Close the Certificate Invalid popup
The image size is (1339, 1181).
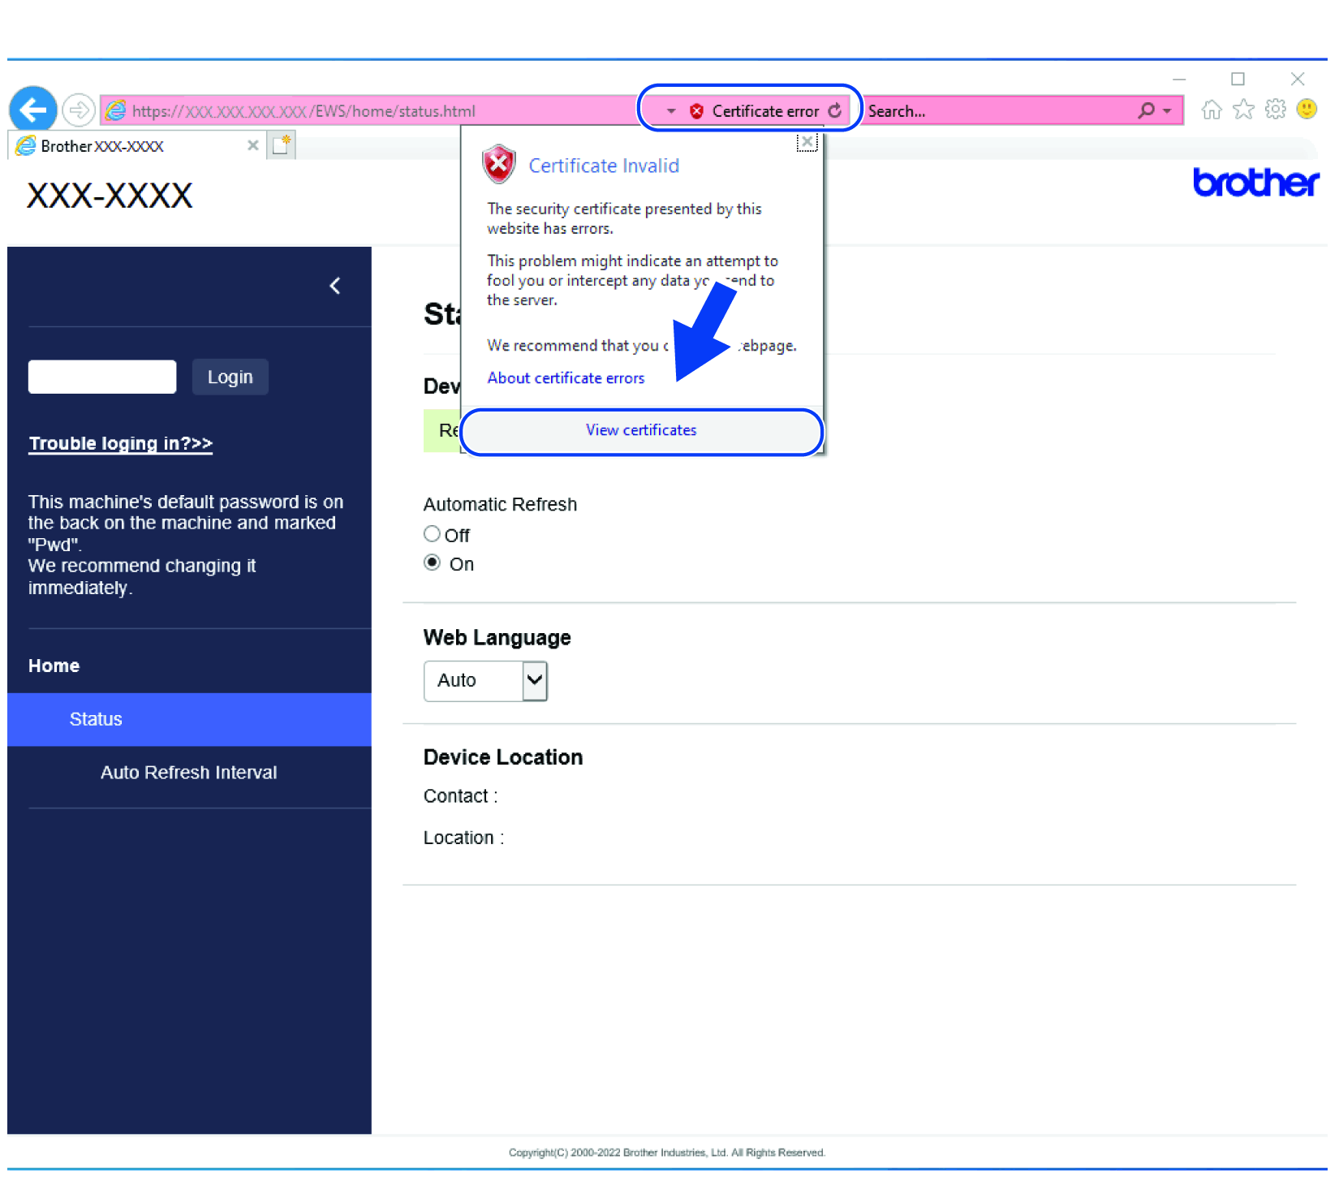tap(807, 142)
